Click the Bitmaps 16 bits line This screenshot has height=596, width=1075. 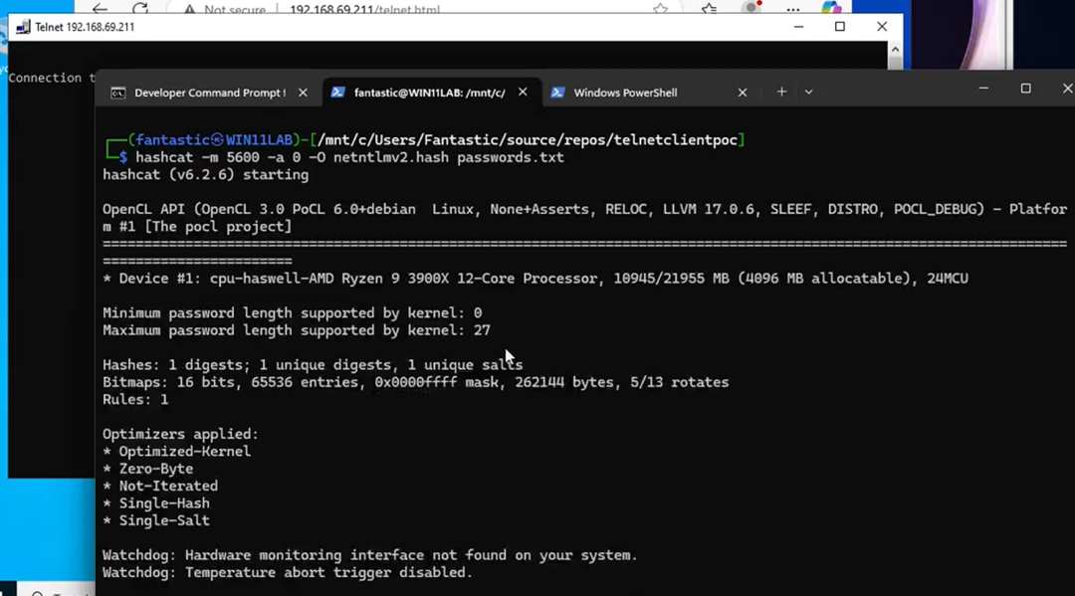click(x=416, y=382)
